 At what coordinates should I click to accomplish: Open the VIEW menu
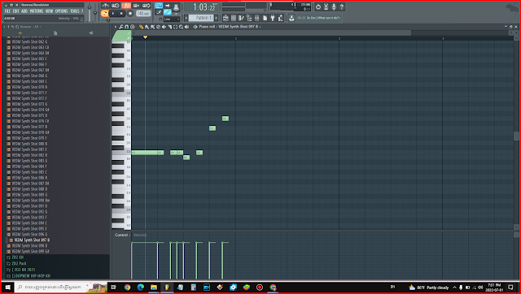[x=49, y=11]
